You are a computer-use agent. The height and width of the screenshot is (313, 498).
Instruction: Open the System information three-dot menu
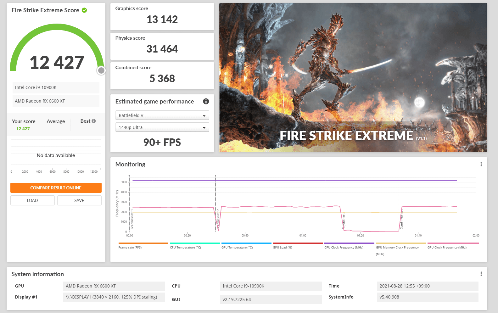(x=481, y=274)
